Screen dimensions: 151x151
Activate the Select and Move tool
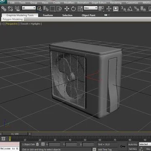(x=67, y=9)
